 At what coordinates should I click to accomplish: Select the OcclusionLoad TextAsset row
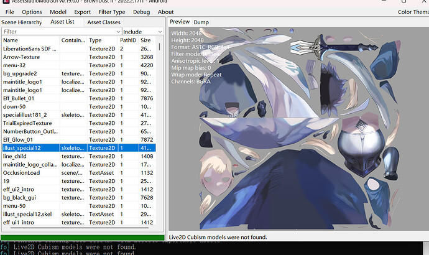[x=79, y=173]
